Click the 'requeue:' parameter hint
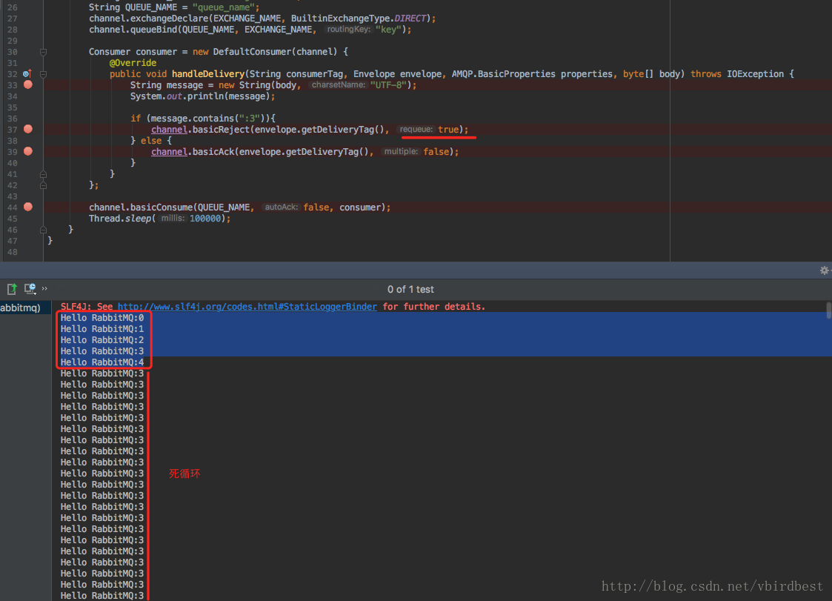This screenshot has height=601, width=832. tap(416, 130)
